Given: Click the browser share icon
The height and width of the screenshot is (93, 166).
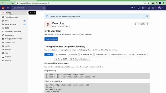Looking at the screenshot, I should coord(145,3).
